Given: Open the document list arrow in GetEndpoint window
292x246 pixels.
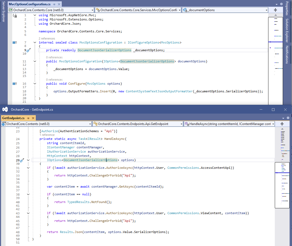Looking at the screenshot, I should click(x=283, y=118).
